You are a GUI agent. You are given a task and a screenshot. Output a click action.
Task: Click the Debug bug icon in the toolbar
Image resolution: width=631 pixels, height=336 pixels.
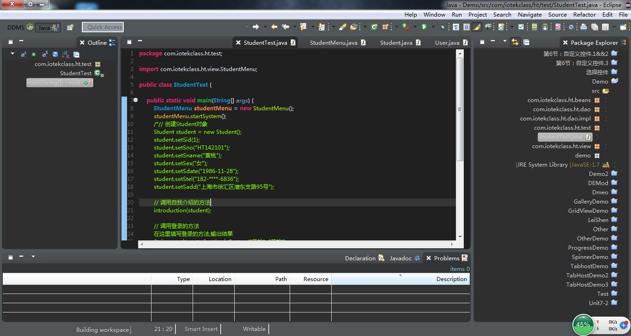pyautogui.click(x=443, y=27)
